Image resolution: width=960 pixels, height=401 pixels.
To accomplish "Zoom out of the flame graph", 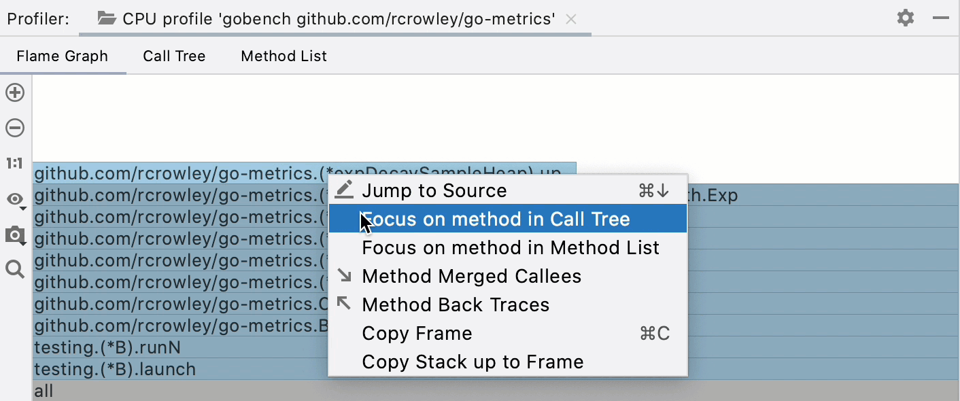I will click(x=15, y=128).
